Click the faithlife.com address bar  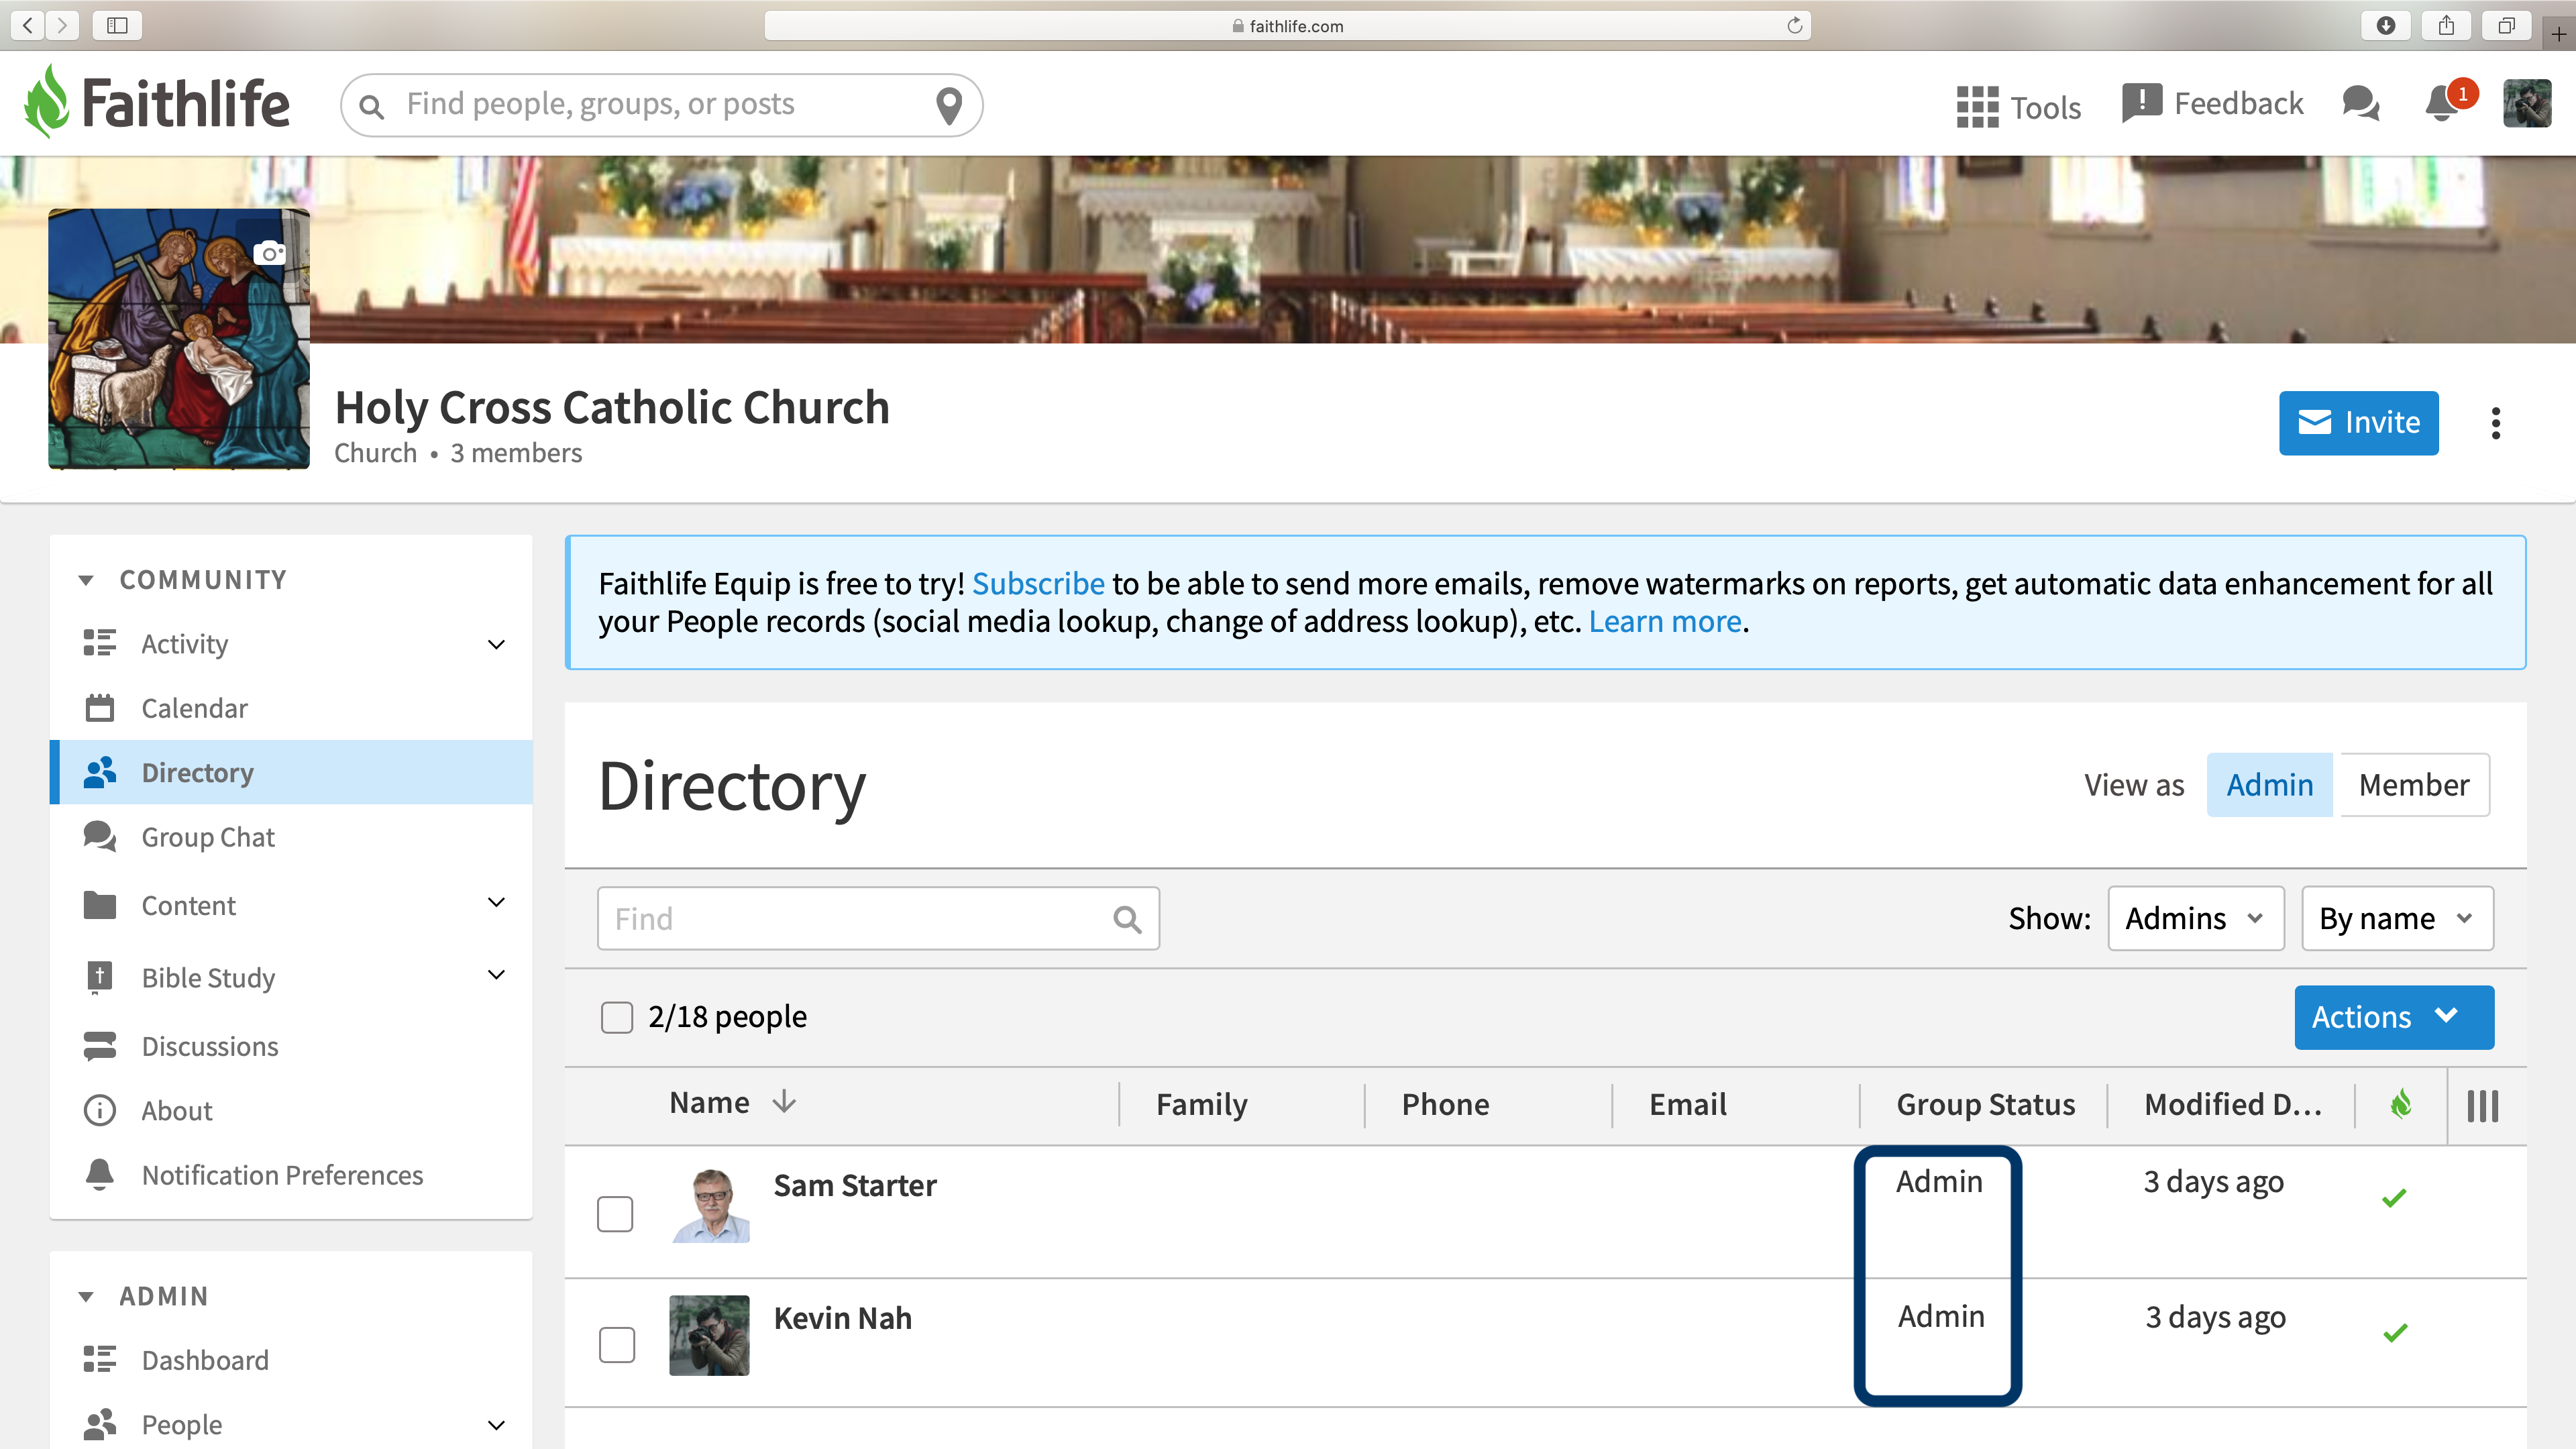click(x=1287, y=25)
